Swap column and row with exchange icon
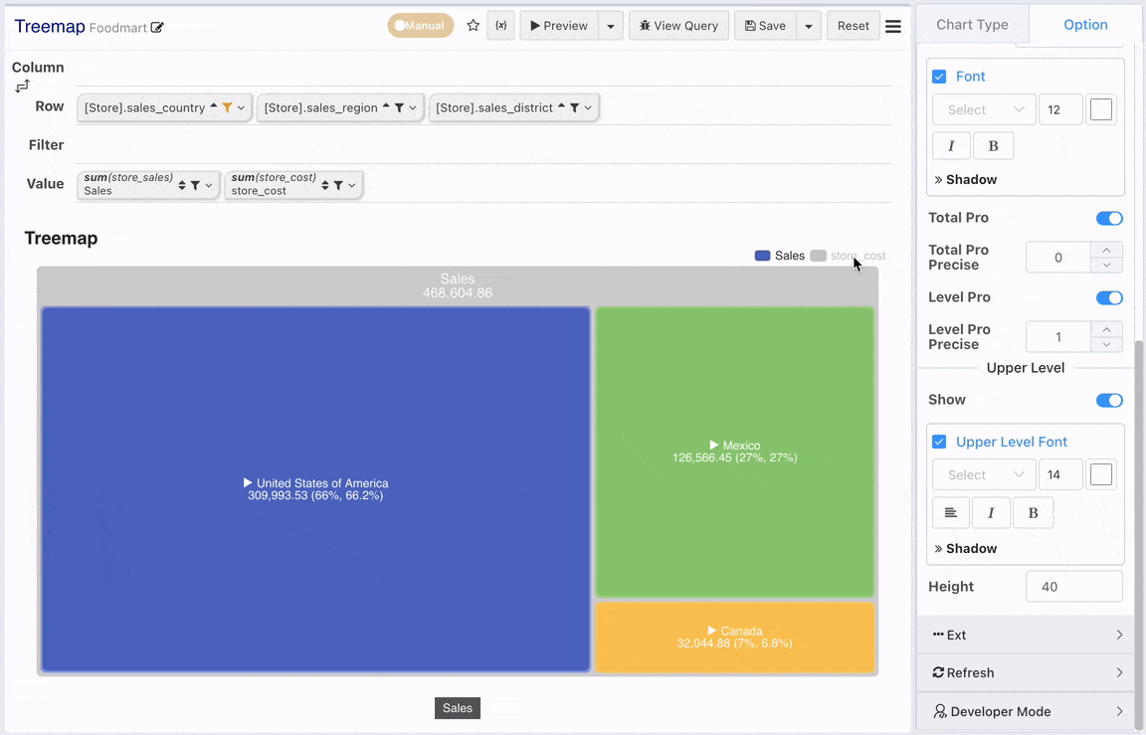The height and width of the screenshot is (735, 1146). point(22,87)
